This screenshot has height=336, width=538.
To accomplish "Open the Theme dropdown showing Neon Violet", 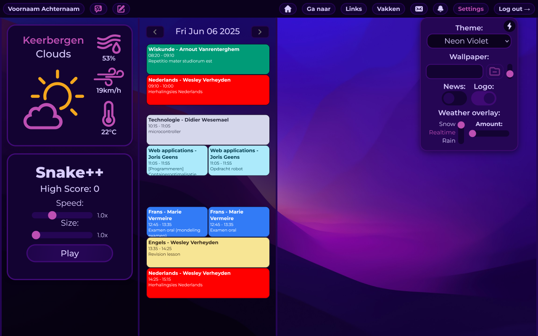I will click(469, 41).
